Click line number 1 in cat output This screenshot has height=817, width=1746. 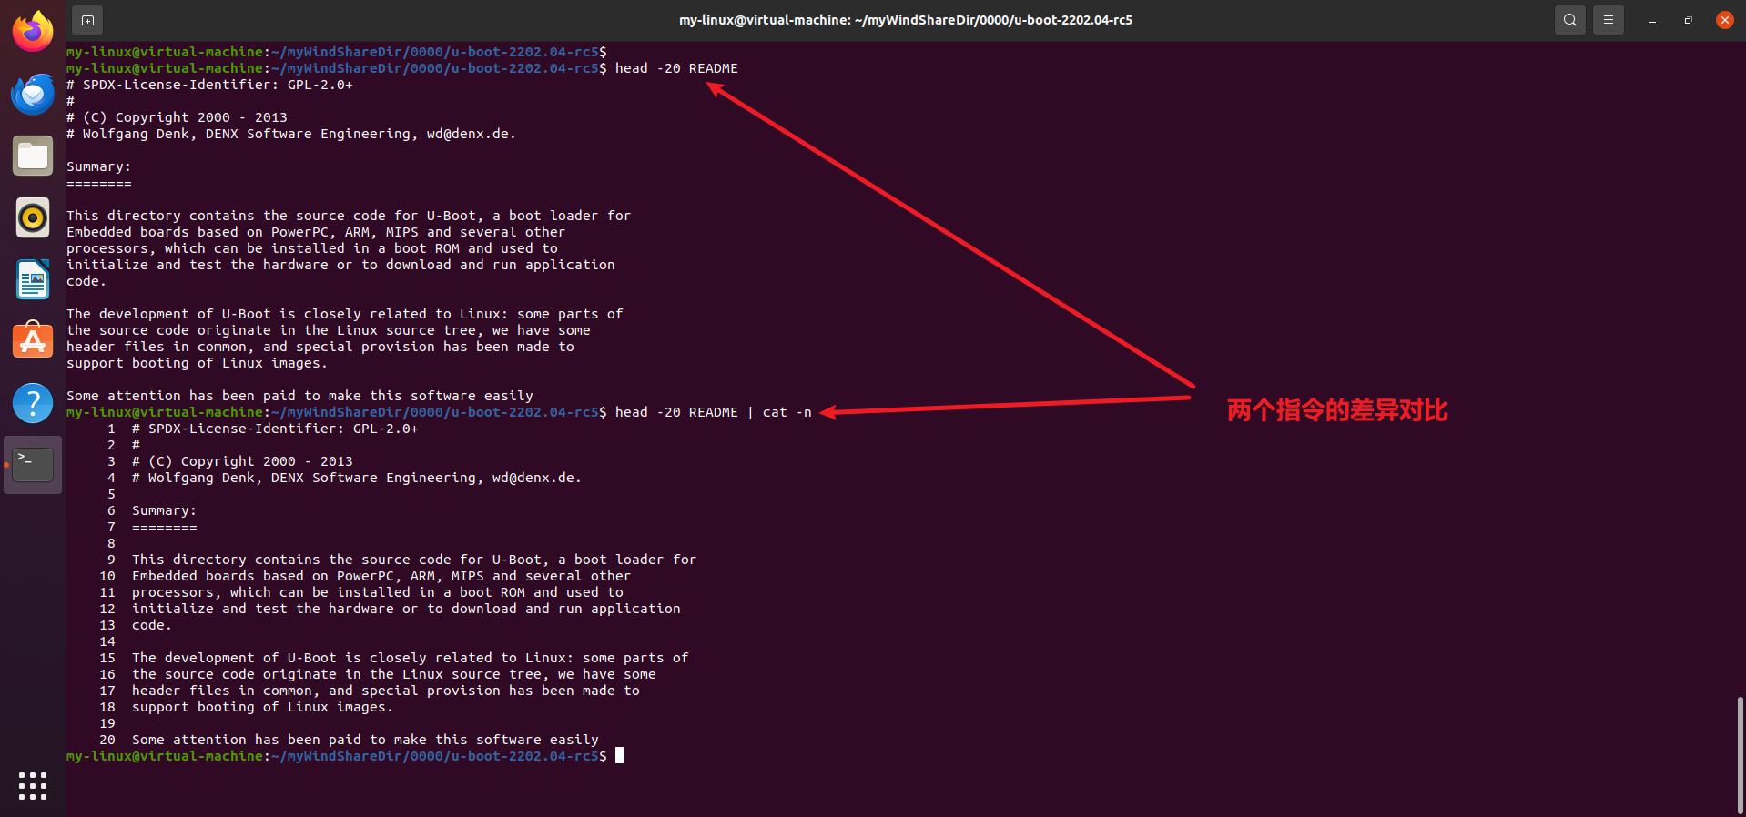[x=111, y=429]
